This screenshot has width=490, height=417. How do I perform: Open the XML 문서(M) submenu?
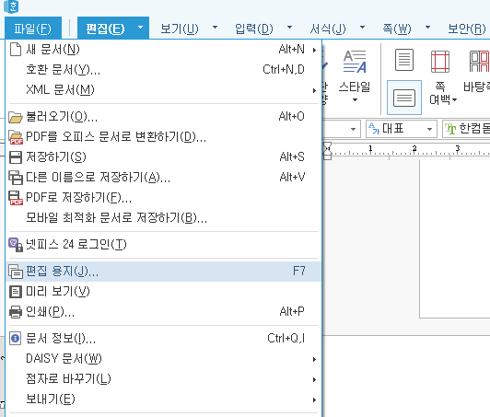pos(163,90)
